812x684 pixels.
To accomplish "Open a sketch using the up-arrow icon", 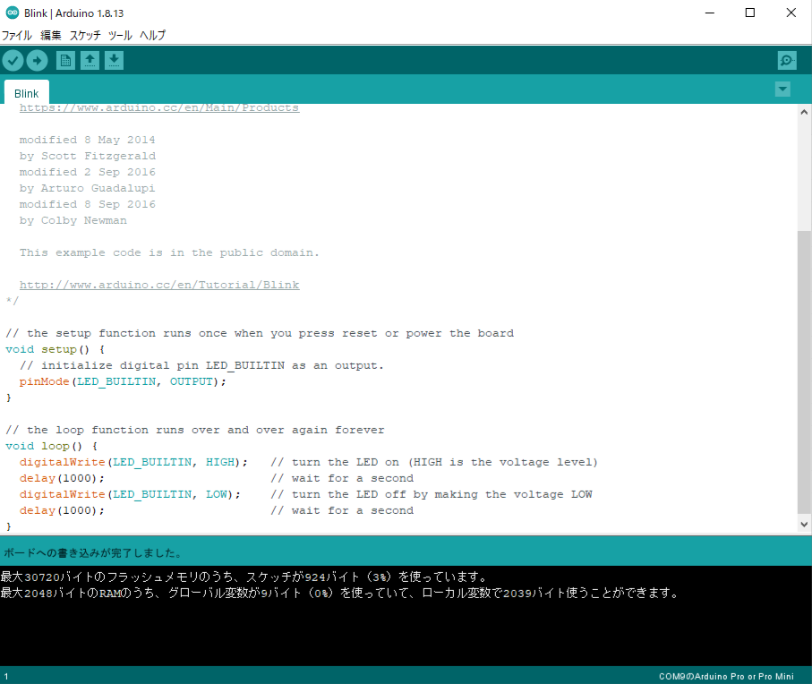I will 90,61.
